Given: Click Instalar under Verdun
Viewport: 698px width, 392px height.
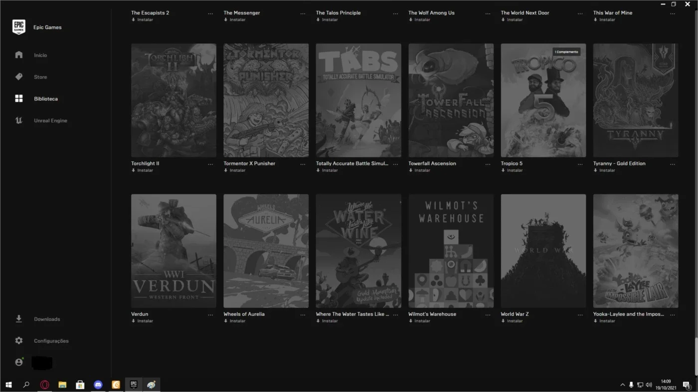Looking at the screenshot, I should point(145,321).
